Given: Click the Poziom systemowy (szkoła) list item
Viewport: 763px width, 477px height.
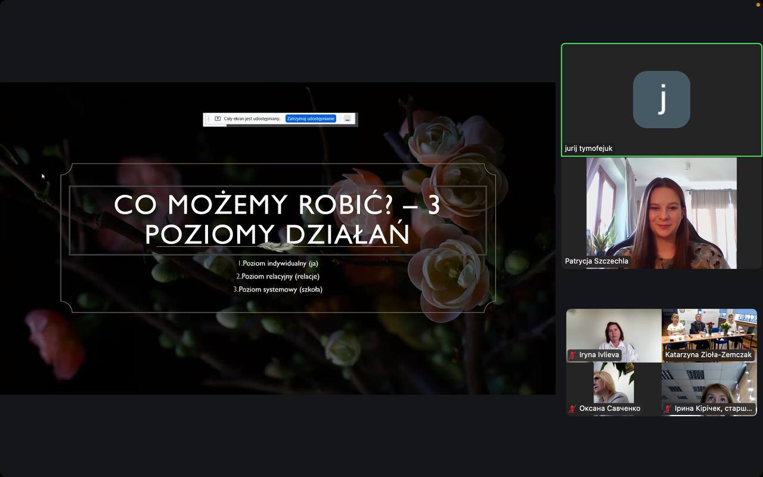Looking at the screenshot, I should tap(278, 289).
